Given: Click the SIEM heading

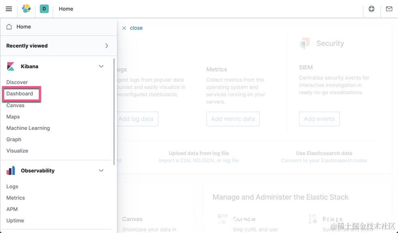Looking at the screenshot, I should coord(306,67).
